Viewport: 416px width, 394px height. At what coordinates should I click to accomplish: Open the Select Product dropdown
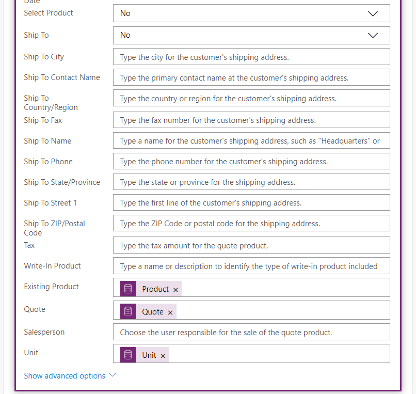point(251,13)
